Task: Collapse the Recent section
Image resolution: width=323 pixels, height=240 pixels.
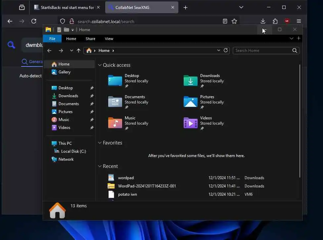Action: [x=100, y=166]
